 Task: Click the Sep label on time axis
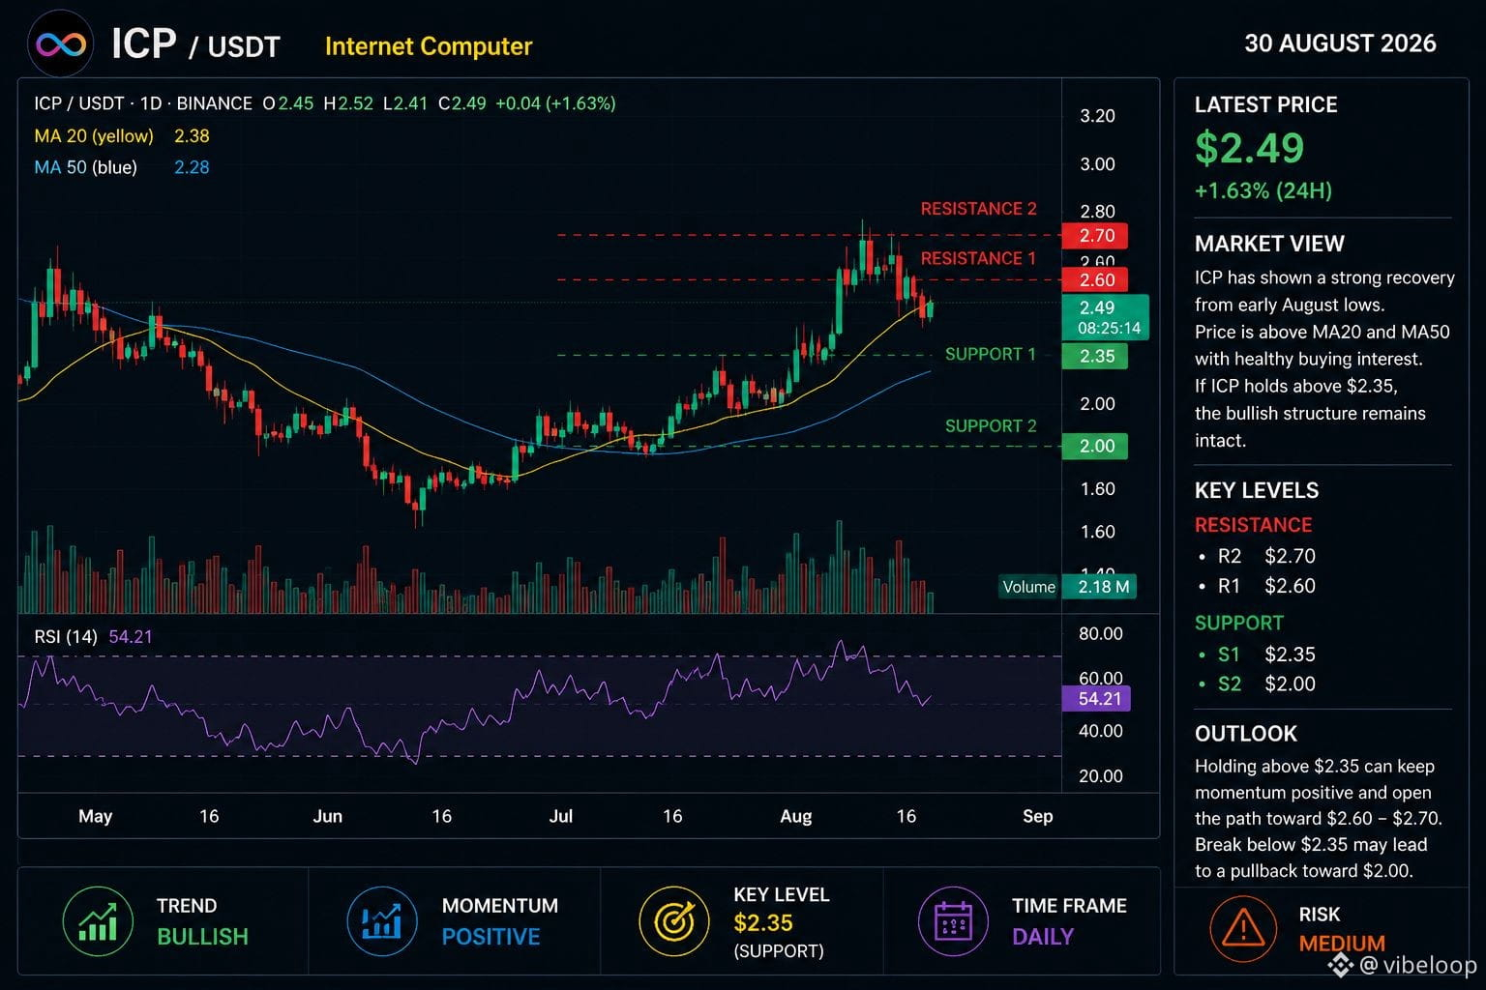click(x=1038, y=816)
